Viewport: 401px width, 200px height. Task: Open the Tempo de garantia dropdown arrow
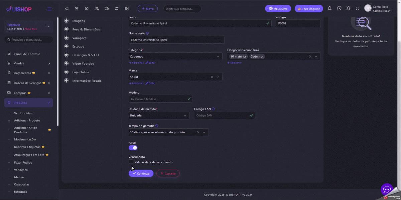(x=204, y=132)
